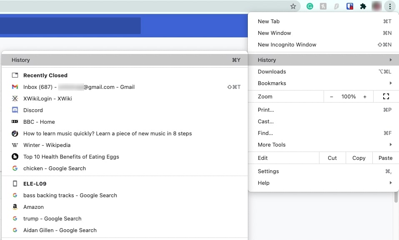The height and width of the screenshot is (240, 399).
Task: Click the Discord icon in Recently Closed
Action: click(15, 110)
